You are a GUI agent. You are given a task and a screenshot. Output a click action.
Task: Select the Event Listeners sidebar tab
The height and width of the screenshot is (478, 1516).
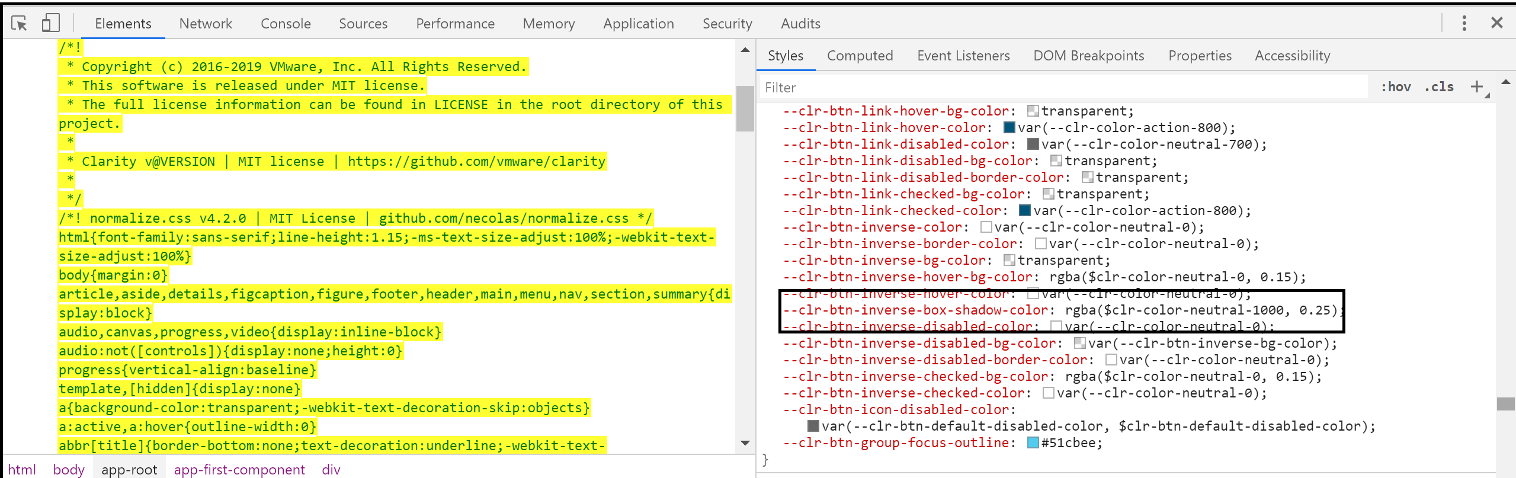click(x=963, y=56)
